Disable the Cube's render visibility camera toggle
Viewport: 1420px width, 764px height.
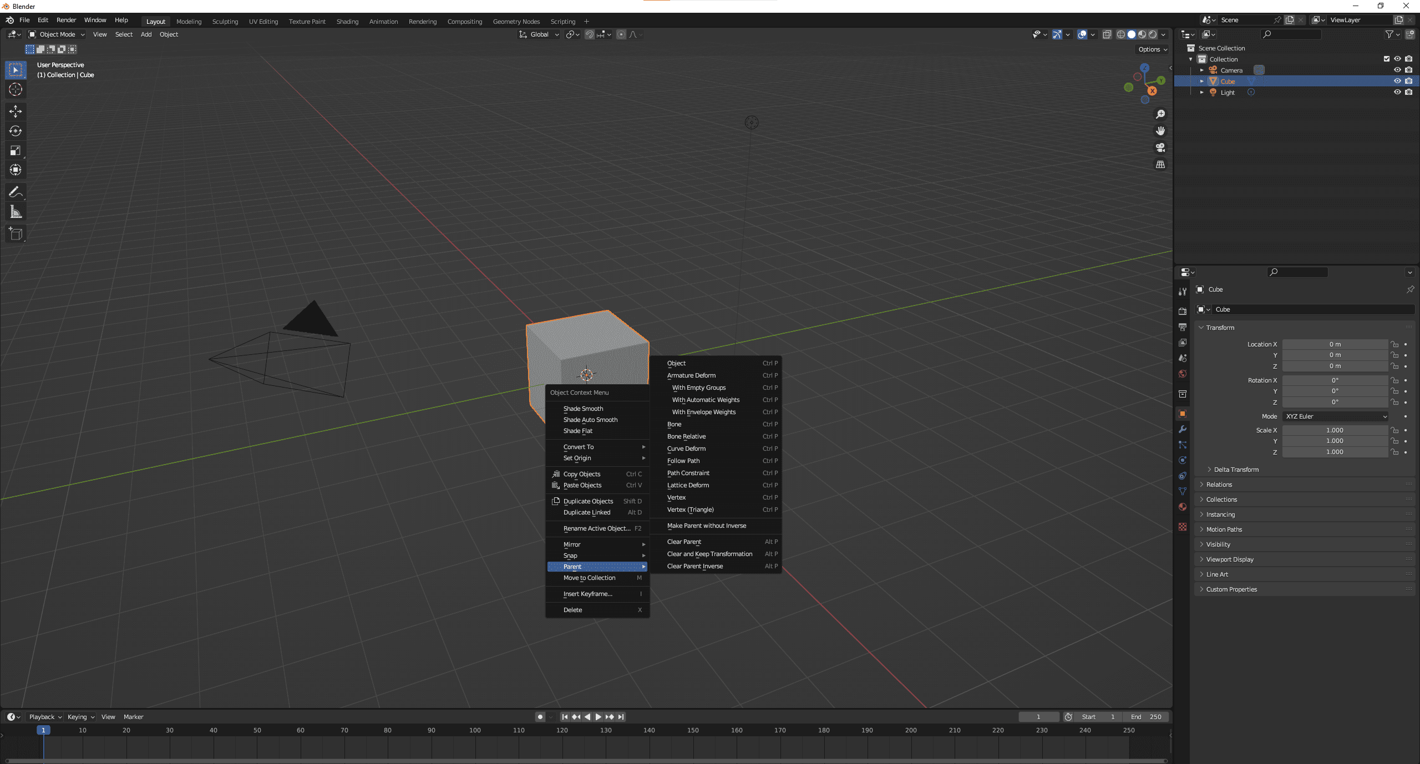[1408, 81]
